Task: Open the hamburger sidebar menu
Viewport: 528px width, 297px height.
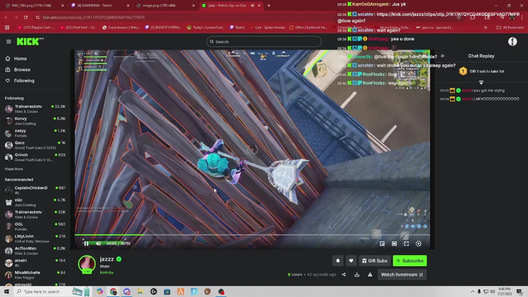Action: pos(9,42)
